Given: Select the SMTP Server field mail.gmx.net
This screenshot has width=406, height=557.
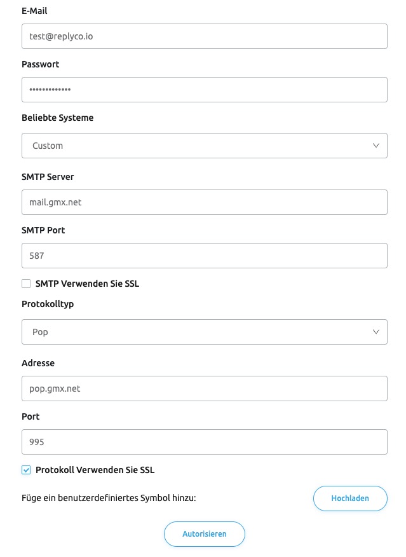Looking at the screenshot, I should point(205,202).
